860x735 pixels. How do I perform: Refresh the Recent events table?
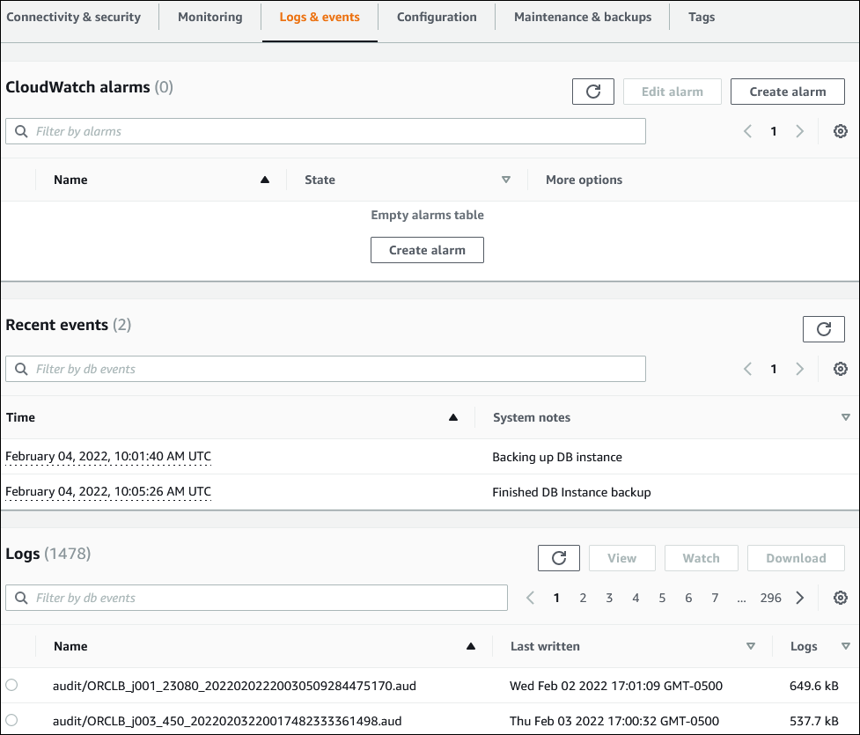[823, 328]
